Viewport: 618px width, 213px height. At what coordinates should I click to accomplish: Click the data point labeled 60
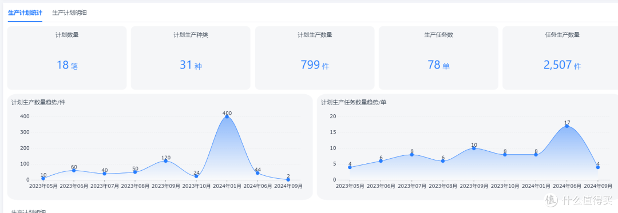pos(74,170)
